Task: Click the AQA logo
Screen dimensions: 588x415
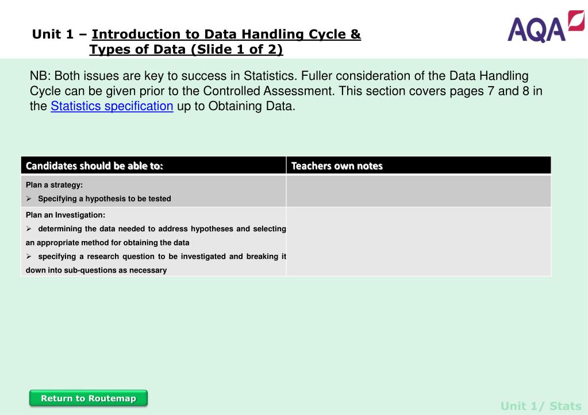Action: point(545,27)
